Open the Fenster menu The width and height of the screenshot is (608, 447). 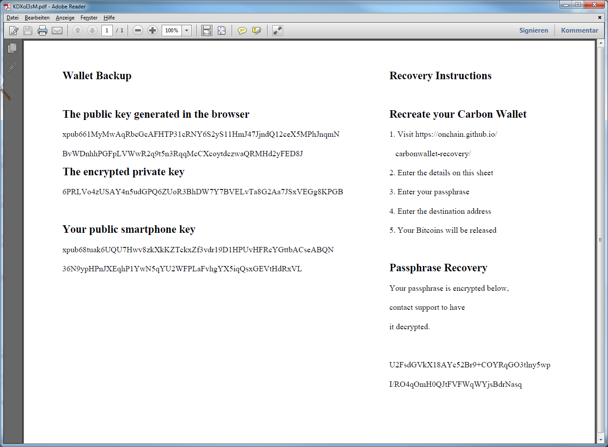click(x=89, y=18)
